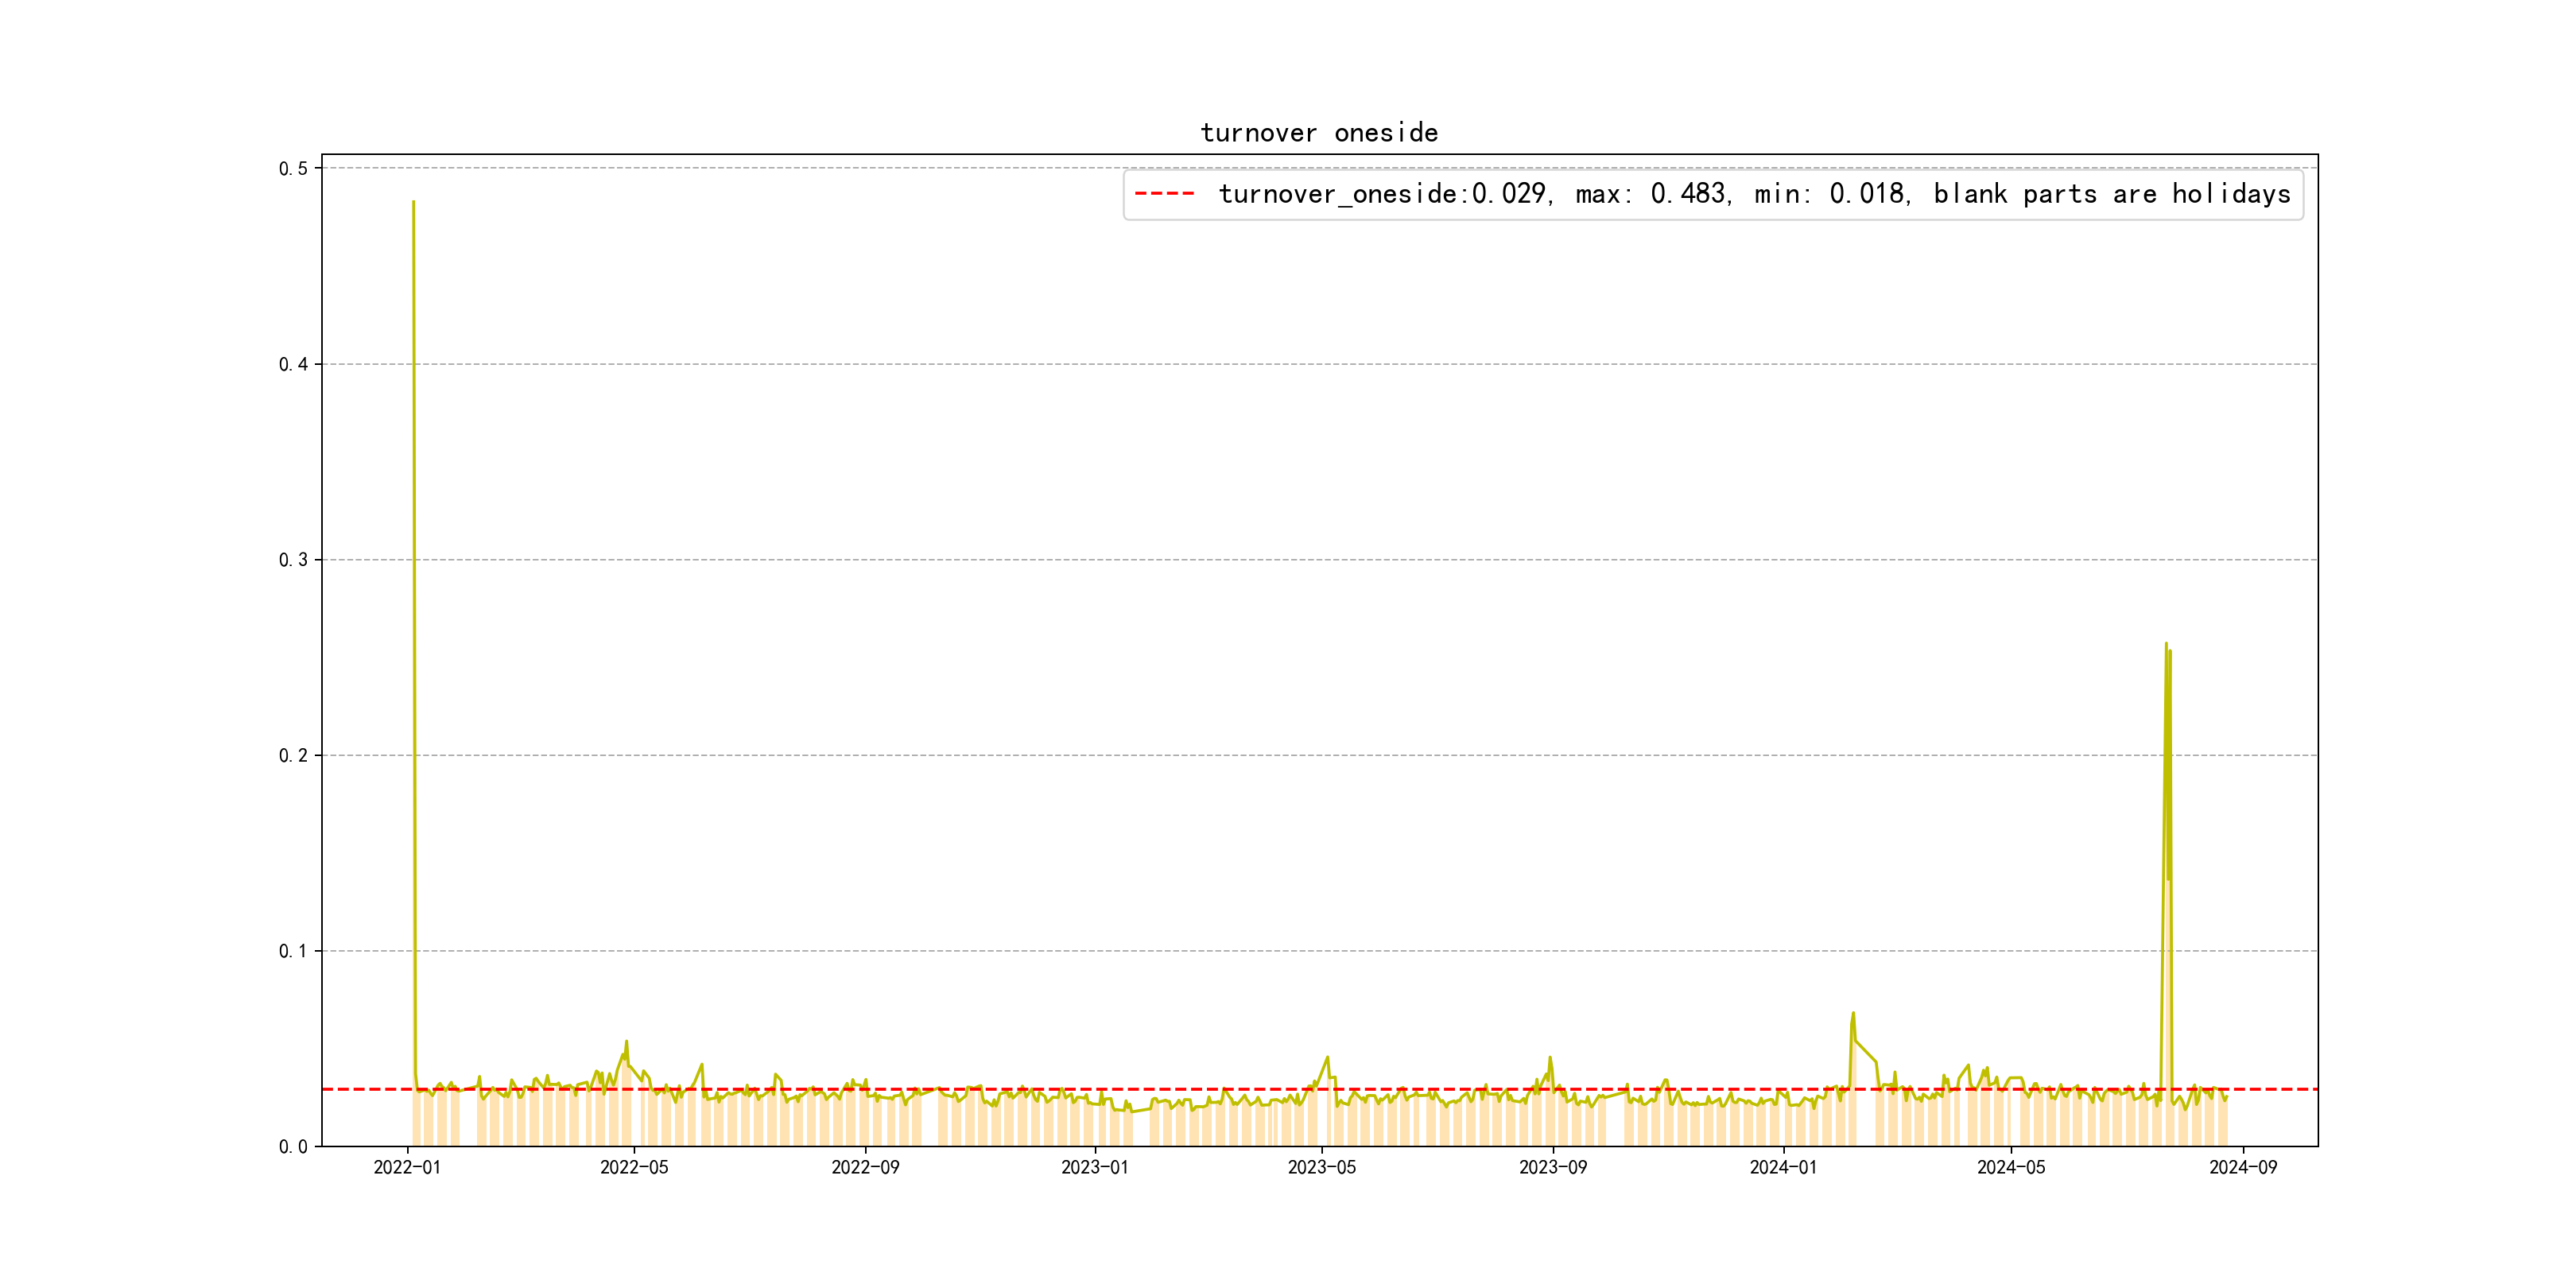Click the 0.5 y-axis tick label
Viewport: 2576px width, 1288px height.
[293, 168]
